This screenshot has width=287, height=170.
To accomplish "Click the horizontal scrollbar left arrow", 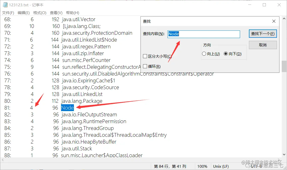I will coord(3,160).
